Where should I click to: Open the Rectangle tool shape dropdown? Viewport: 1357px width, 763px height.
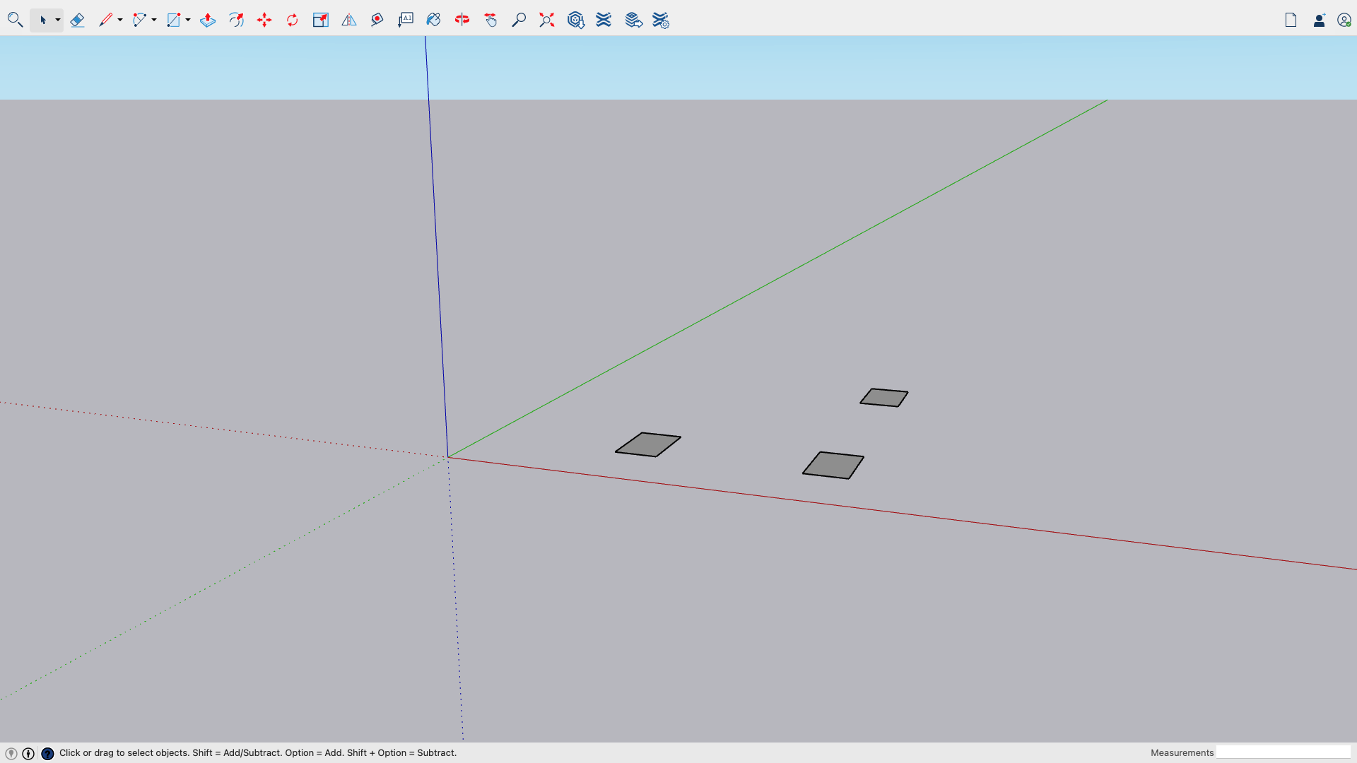point(187,20)
